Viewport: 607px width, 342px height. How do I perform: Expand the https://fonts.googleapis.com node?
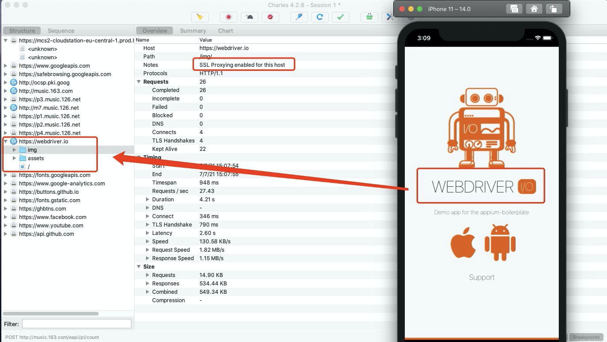(6, 175)
